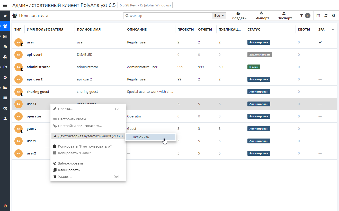Viewport: 339px width, 211px height.
Task: Expand sidebar arrow beside Users icon
Action: click(x=1, y=26)
